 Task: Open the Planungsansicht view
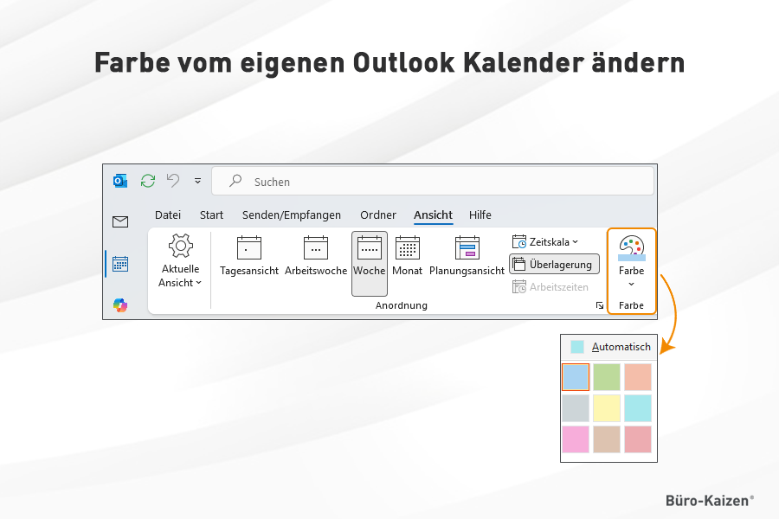point(467,256)
